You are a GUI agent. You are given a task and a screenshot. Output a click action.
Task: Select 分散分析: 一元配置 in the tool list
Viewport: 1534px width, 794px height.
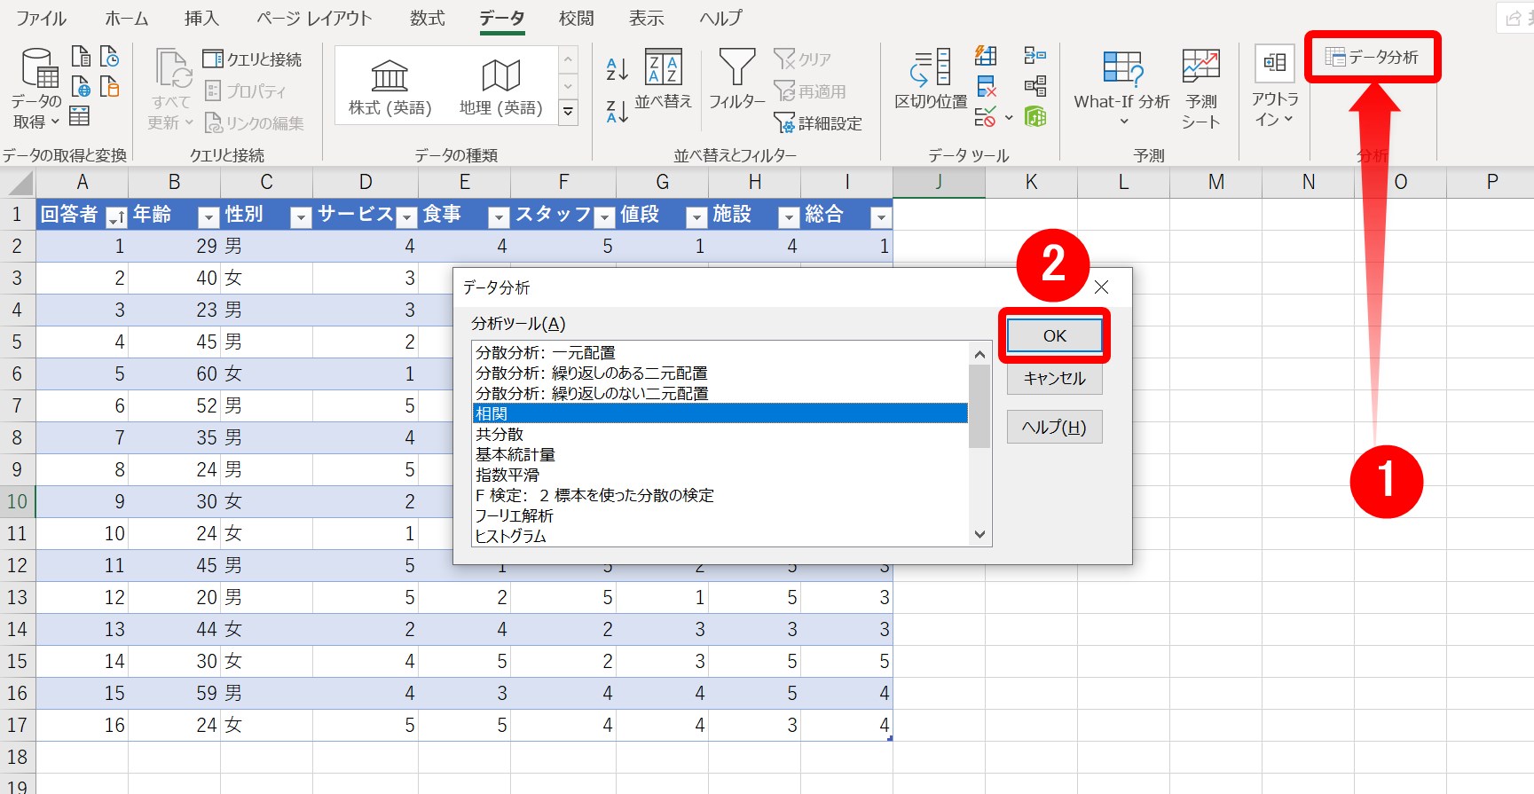coord(720,353)
